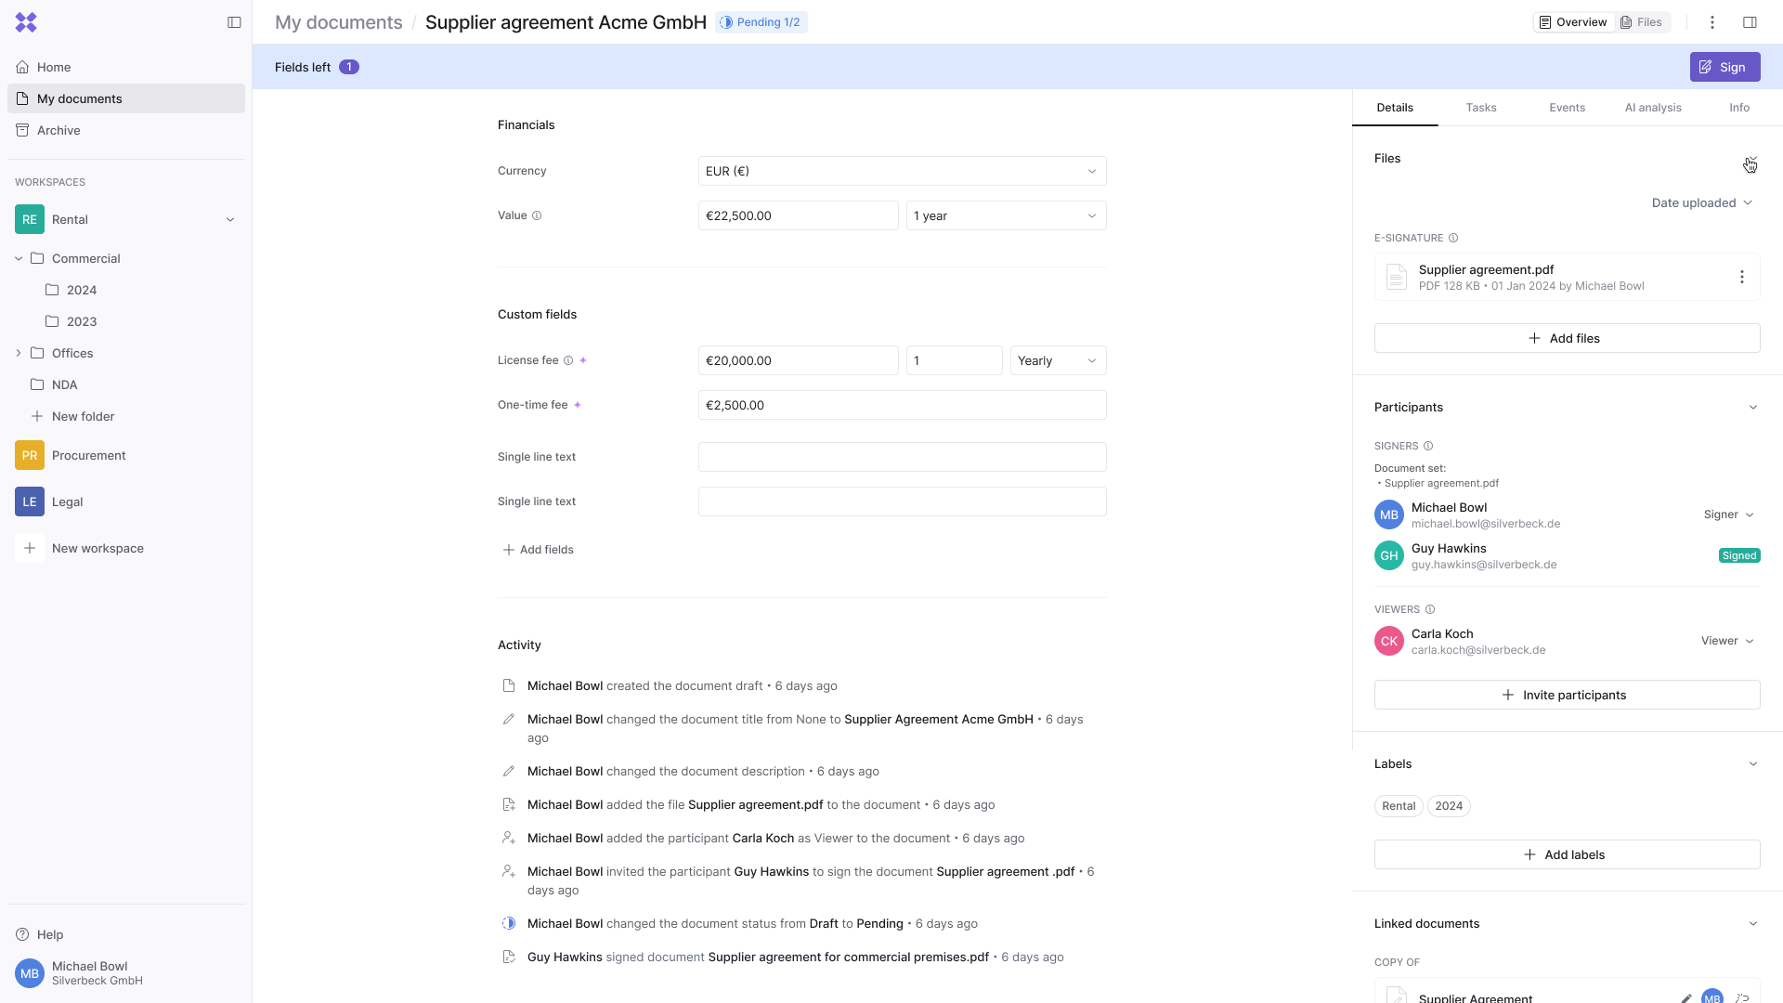Toggle the right side panel icon

pos(1750,22)
